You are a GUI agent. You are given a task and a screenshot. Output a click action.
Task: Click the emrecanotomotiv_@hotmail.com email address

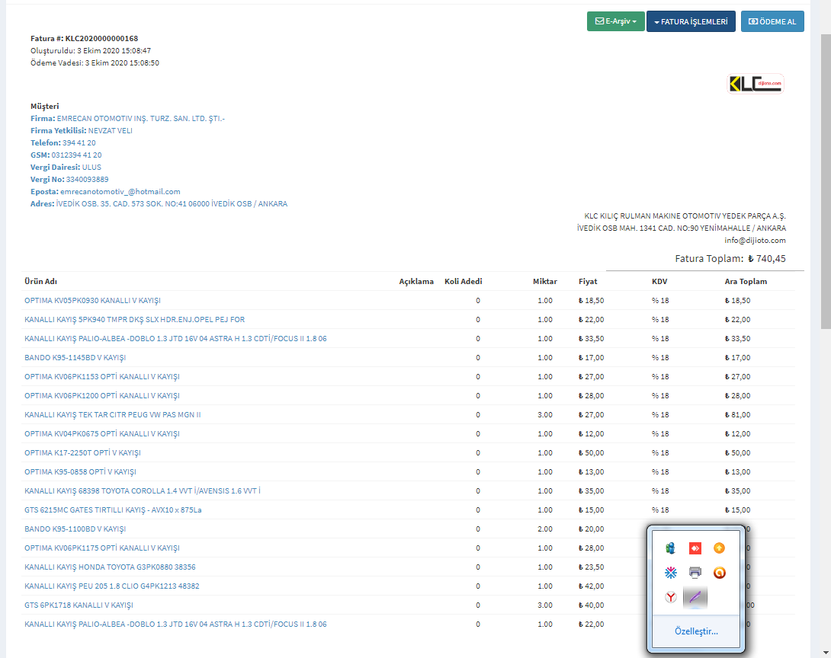point(120,192)
